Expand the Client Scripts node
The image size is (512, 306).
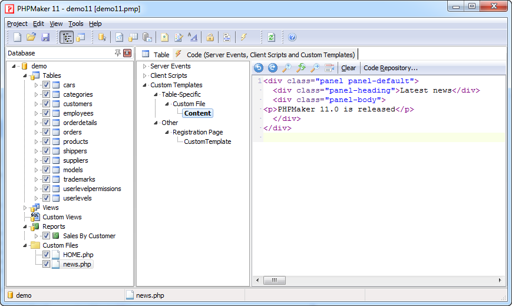[x=144, y=75]
